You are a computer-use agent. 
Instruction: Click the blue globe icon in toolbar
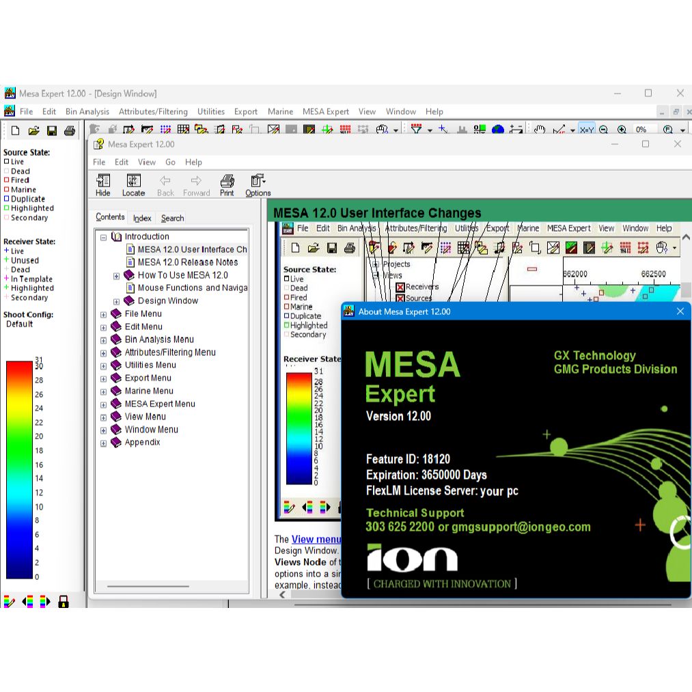tap(498, 129)
